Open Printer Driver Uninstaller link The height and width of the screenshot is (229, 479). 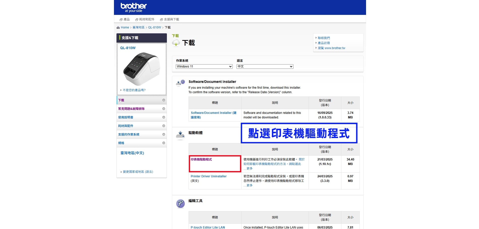coord(209,176)
